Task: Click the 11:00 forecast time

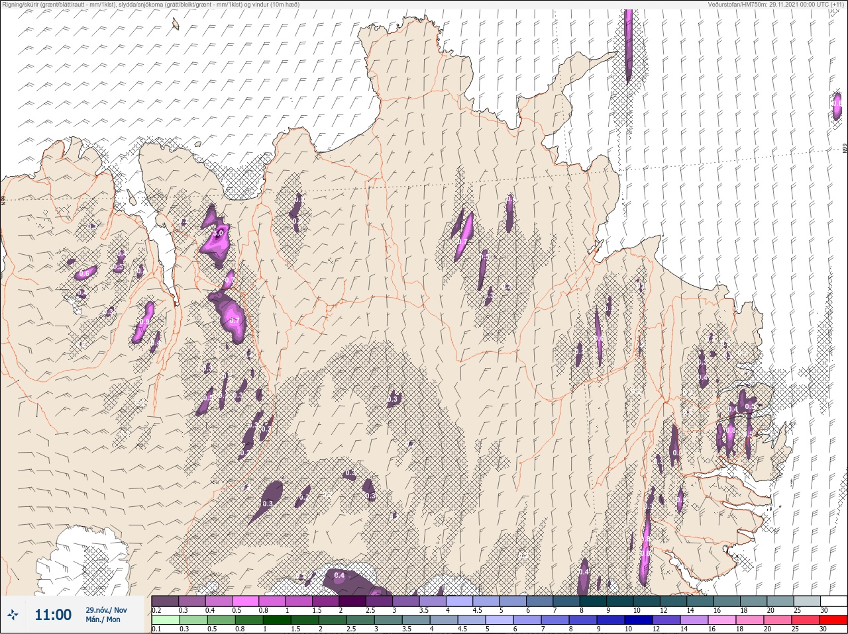Action: 53,615
